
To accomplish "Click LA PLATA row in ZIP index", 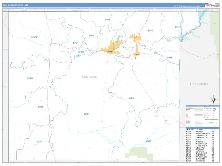I will (x=200, y=151).
